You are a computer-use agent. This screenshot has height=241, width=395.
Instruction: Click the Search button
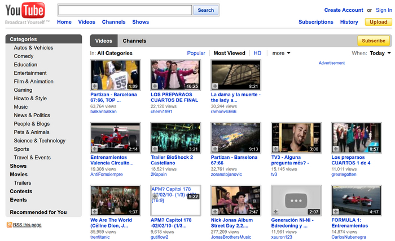point(205,10)
